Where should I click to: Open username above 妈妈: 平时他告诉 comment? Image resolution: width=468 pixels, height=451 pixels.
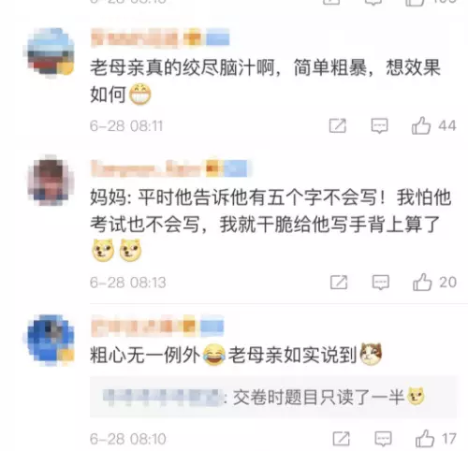coord(170,168)
